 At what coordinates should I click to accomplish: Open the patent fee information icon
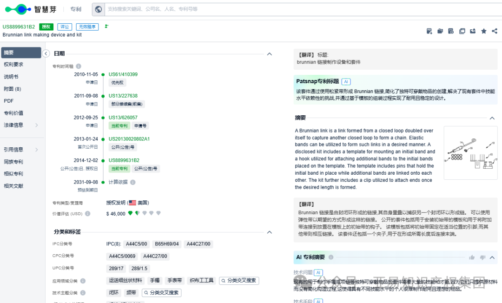pos(451,31)
